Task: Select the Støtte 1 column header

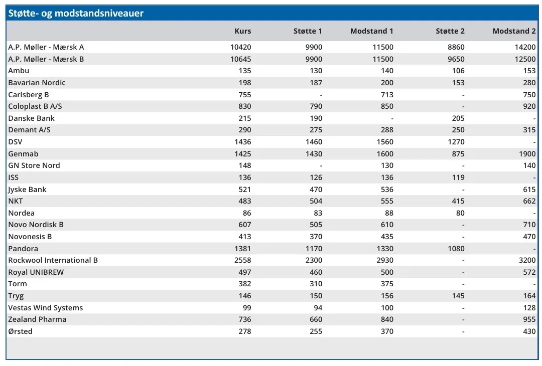Action: click(x=308, y=31)
